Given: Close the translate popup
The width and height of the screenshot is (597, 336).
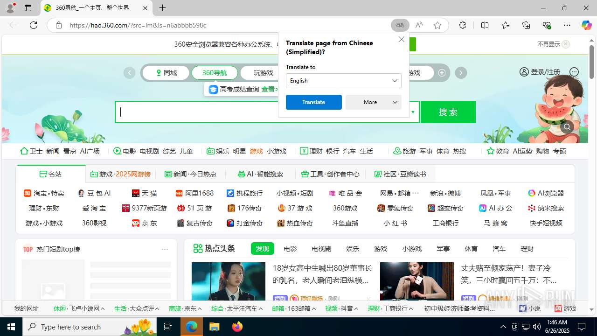Looking at the screenshot, I should tap(402, 39).
